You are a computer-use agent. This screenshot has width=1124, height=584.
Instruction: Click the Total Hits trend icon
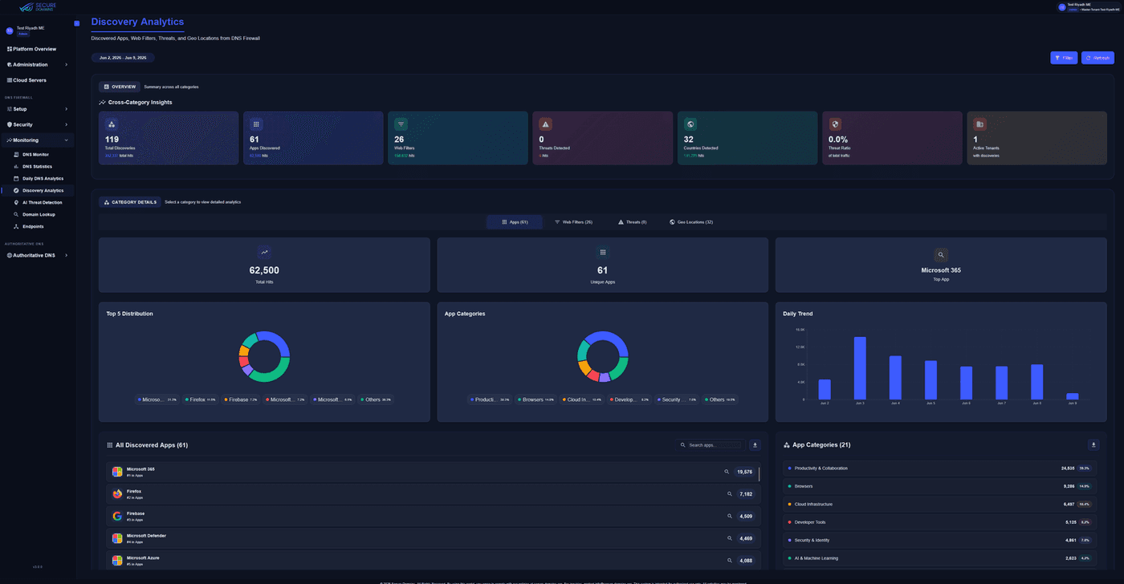coord(264,252)
